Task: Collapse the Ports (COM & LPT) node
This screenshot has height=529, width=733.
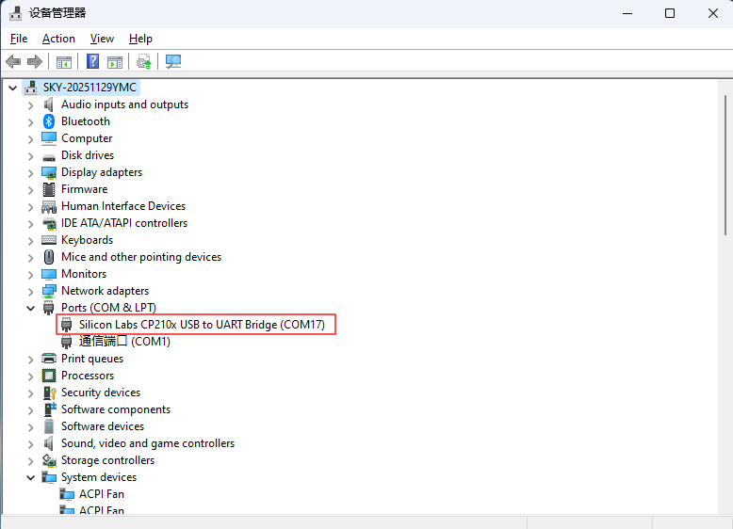Action: 30,308
